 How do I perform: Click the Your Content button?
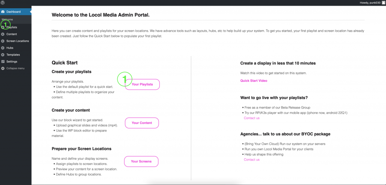coord(142,123)
